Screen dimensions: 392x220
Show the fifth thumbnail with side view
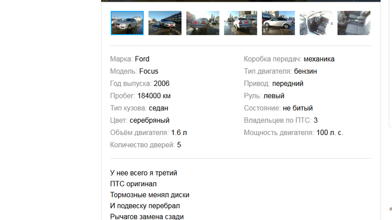tap(278, 23)
